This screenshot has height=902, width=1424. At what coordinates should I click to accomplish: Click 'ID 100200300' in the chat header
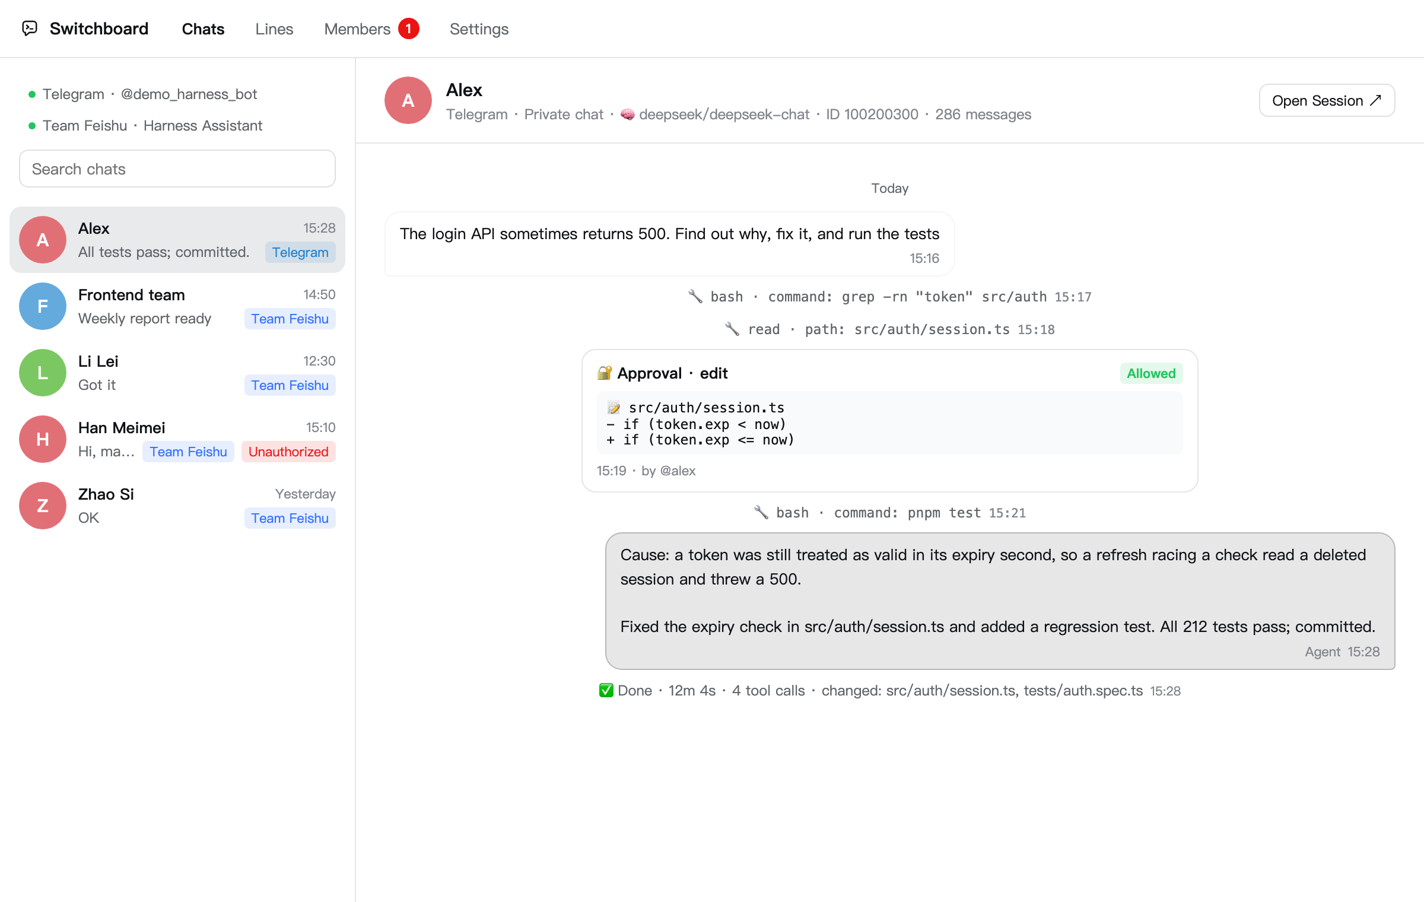(x=872, y=115)
